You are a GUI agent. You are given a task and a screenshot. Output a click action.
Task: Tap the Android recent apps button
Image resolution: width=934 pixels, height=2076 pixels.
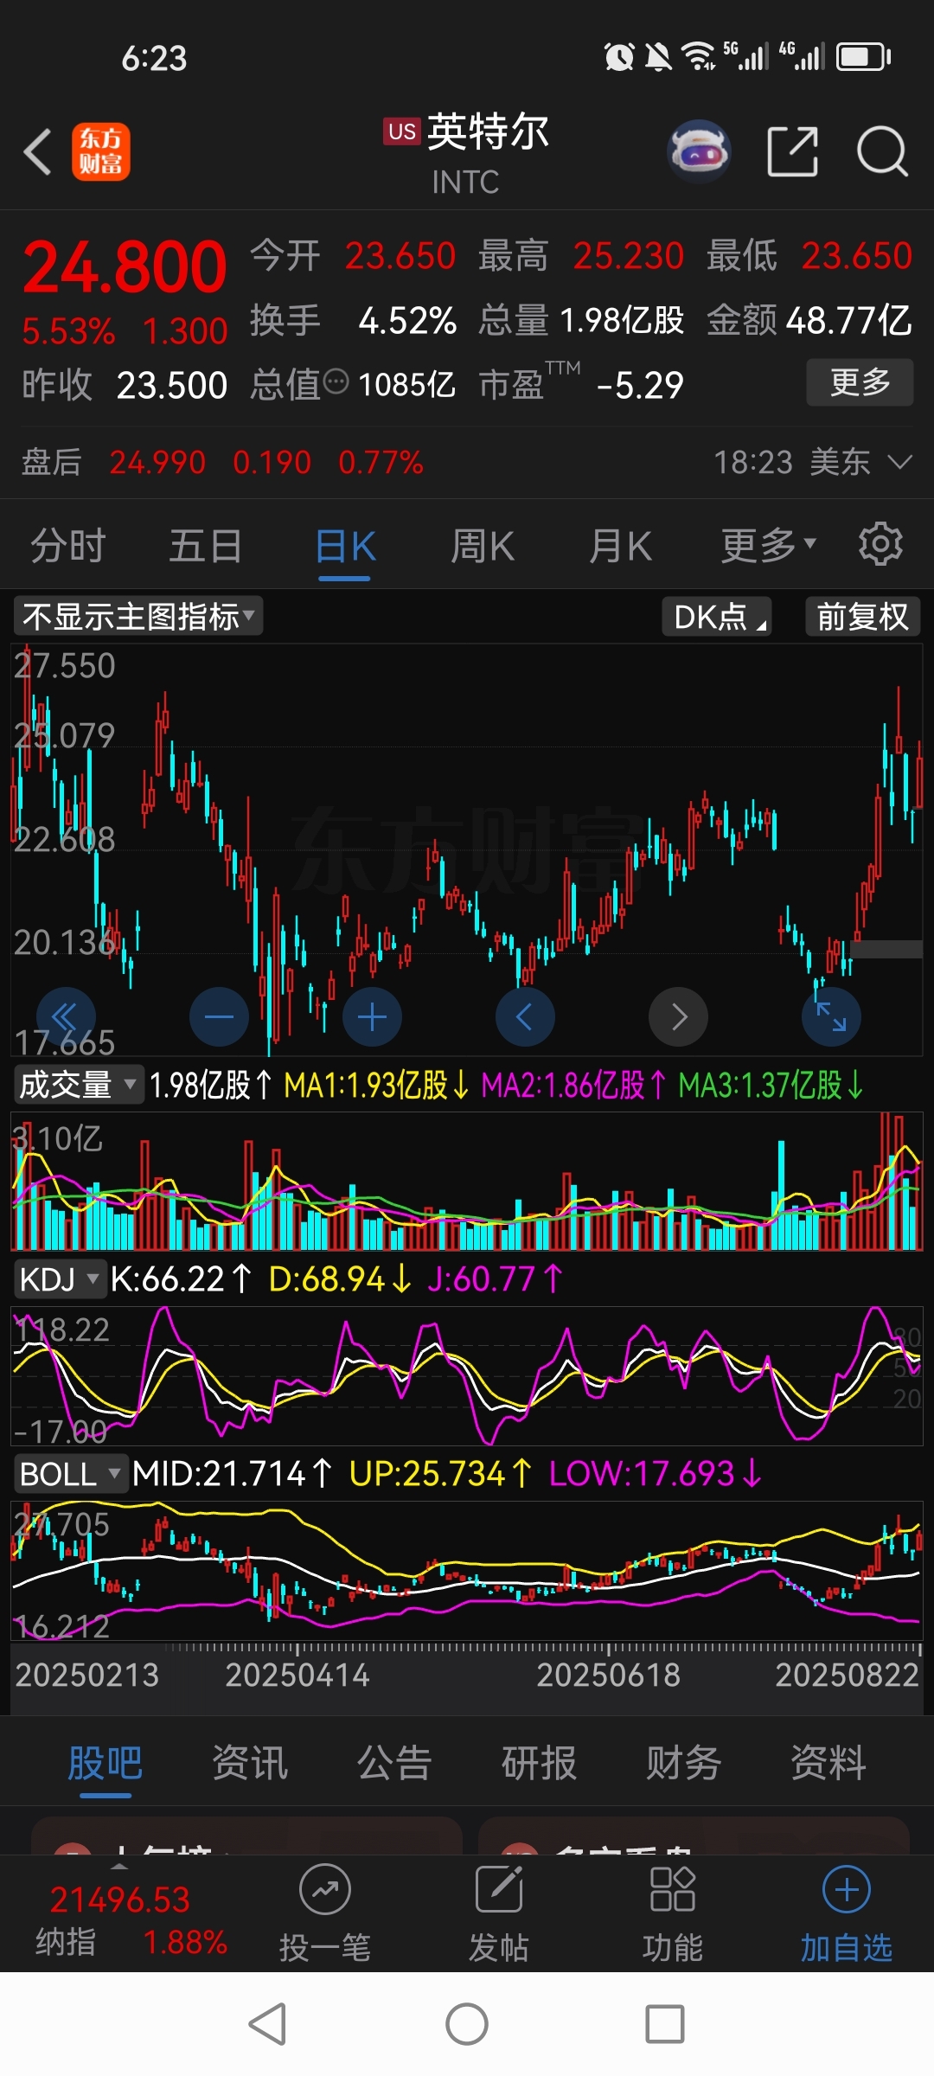(x=665, y=2024)
